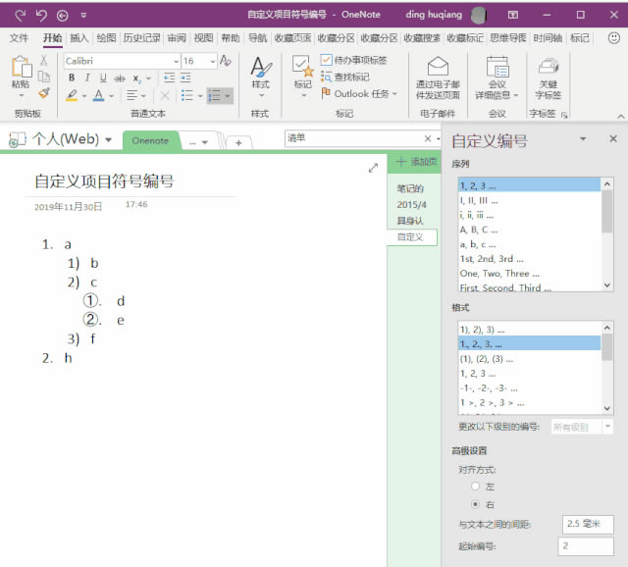Click the starting number input field
The height and width of the screenshot is (567, 628).
tap(585, 546)
